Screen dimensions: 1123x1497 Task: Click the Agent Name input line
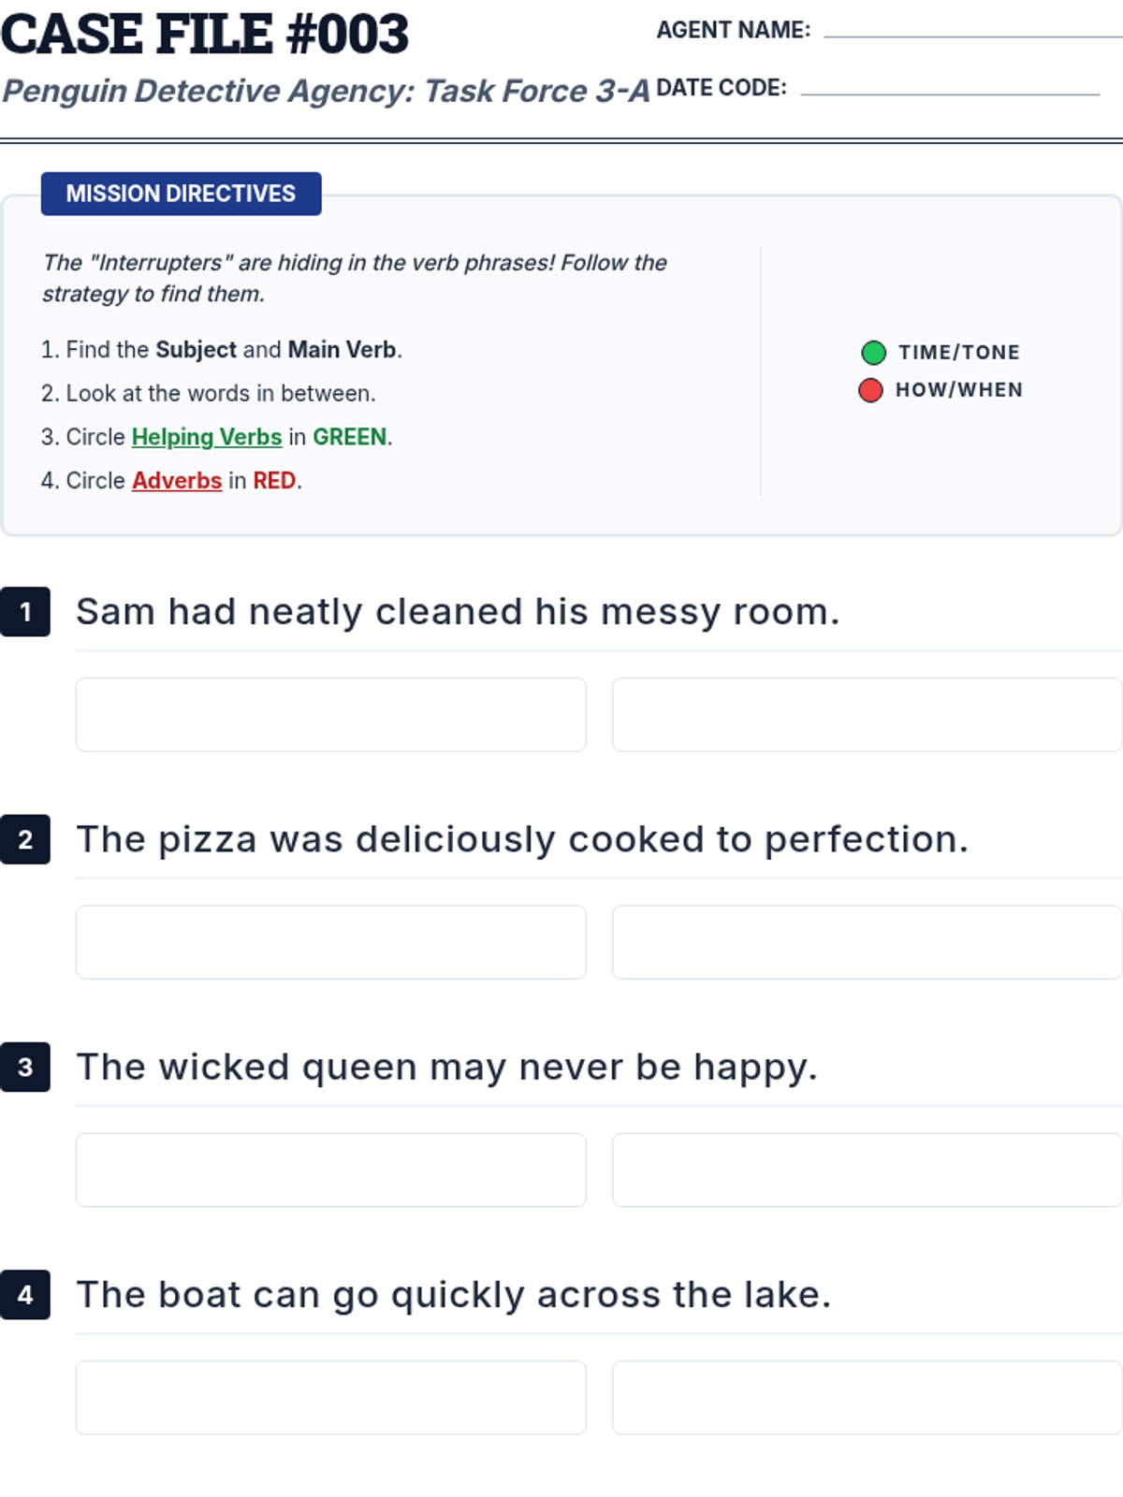point(971,32)
